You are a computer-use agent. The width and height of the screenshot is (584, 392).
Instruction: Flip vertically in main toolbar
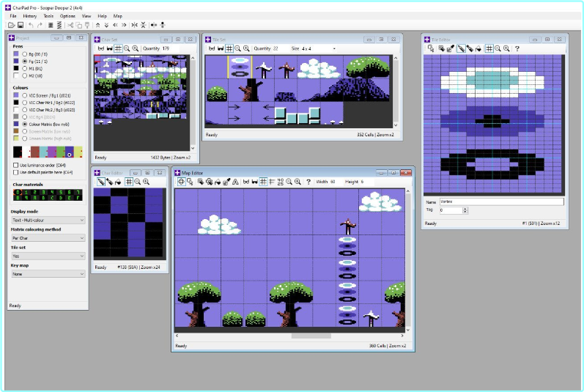point(143,25)
